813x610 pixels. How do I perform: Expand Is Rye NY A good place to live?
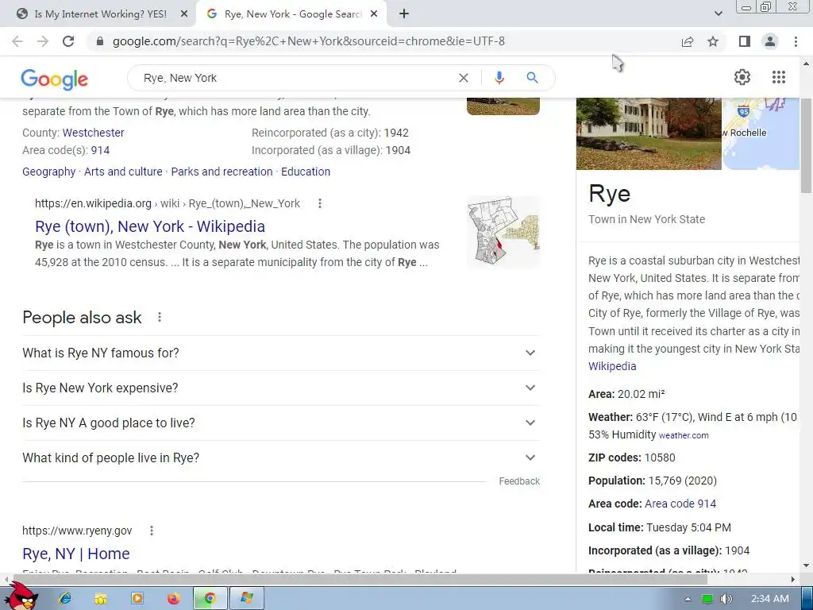(x=280, y=423)
